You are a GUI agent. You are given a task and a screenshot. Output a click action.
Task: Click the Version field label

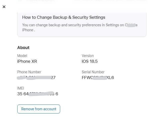point(88,56)
